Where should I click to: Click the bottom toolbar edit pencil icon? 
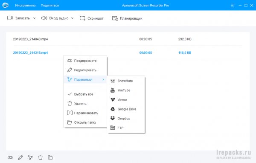pos(20,157)
